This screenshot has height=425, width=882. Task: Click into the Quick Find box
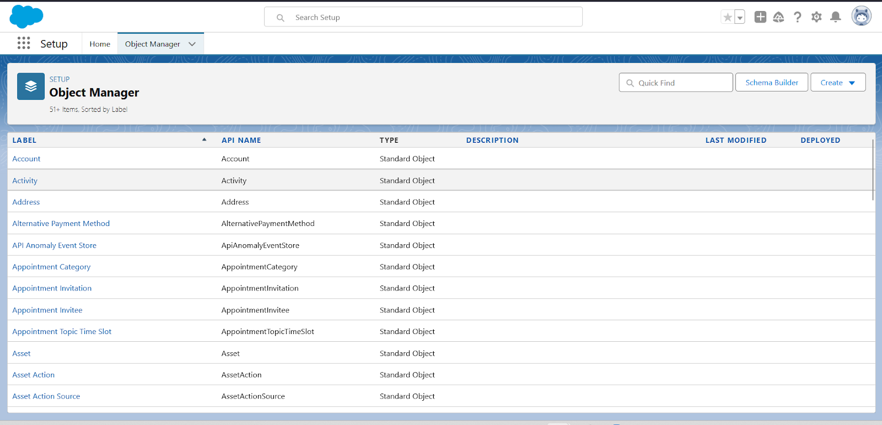676,83
